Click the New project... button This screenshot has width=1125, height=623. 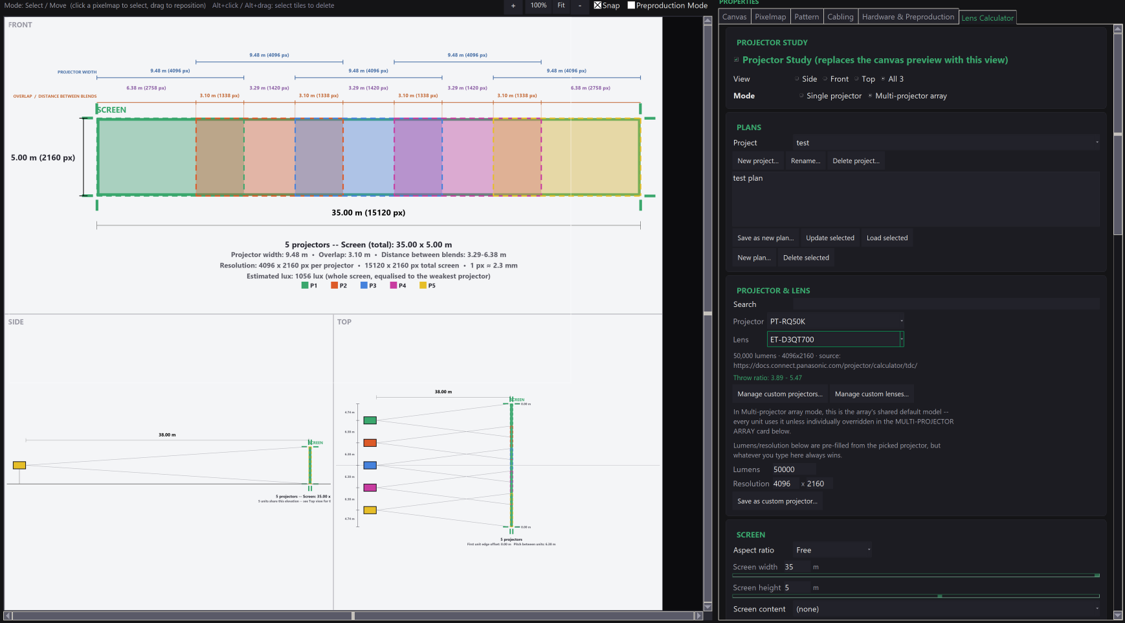[758, 161]
